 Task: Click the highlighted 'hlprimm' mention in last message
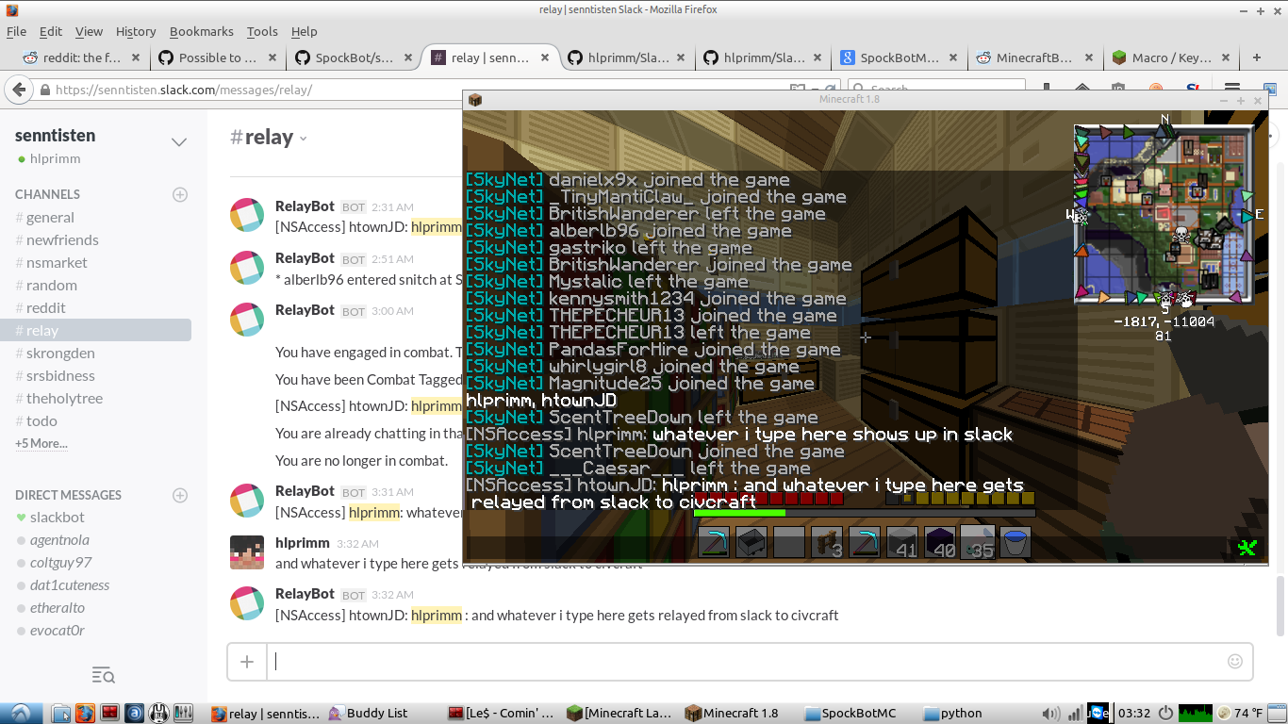pyautogui.click(x=437, y=615)
